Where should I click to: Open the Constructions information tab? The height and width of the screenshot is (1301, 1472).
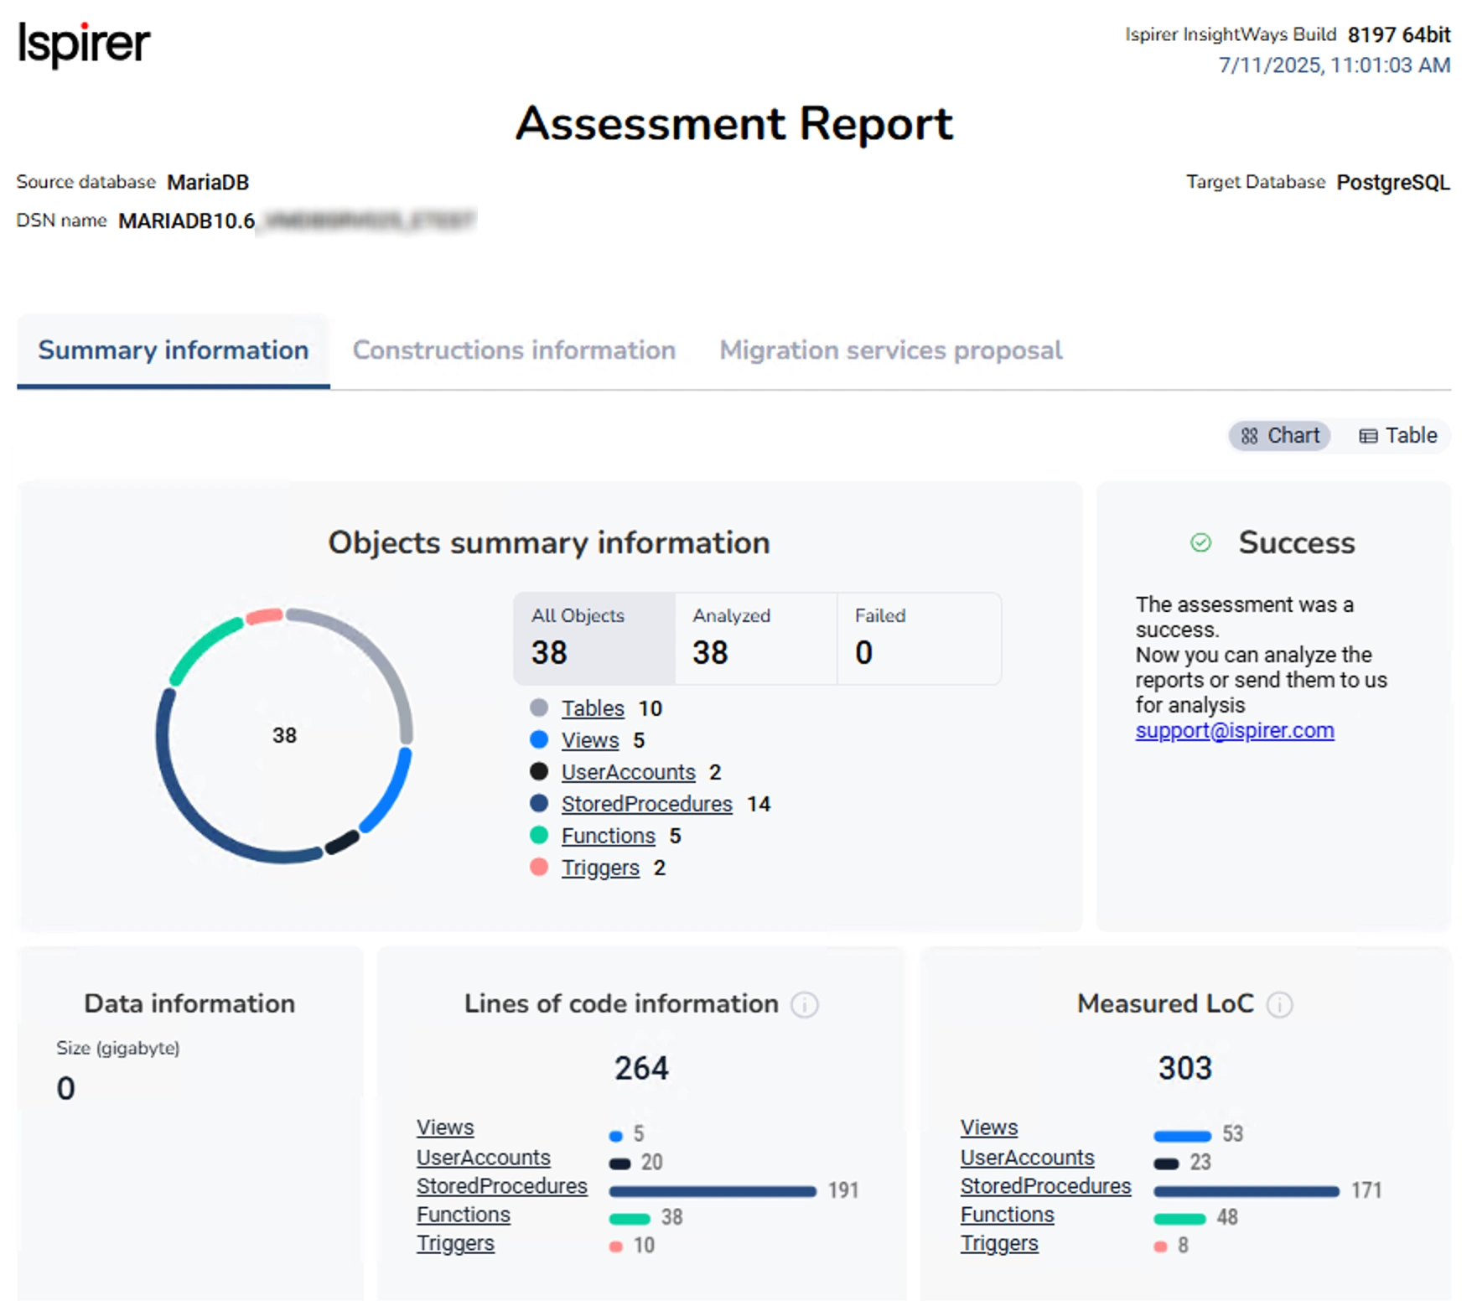(x=514, y=350)
